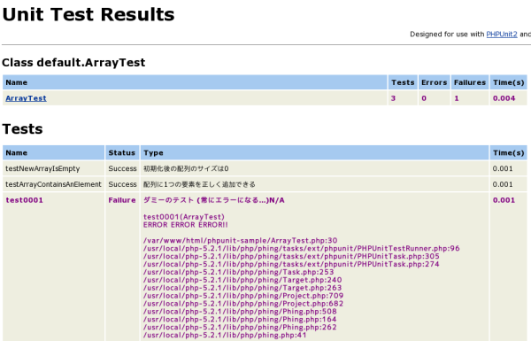The height and width of the screenshot is (341, 531).
Task: Click the PHPUnitTask.php:305 trace line
Action: coord(291,256)
